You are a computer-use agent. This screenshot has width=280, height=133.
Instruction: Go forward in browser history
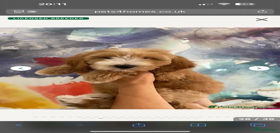tap(80, 125)
